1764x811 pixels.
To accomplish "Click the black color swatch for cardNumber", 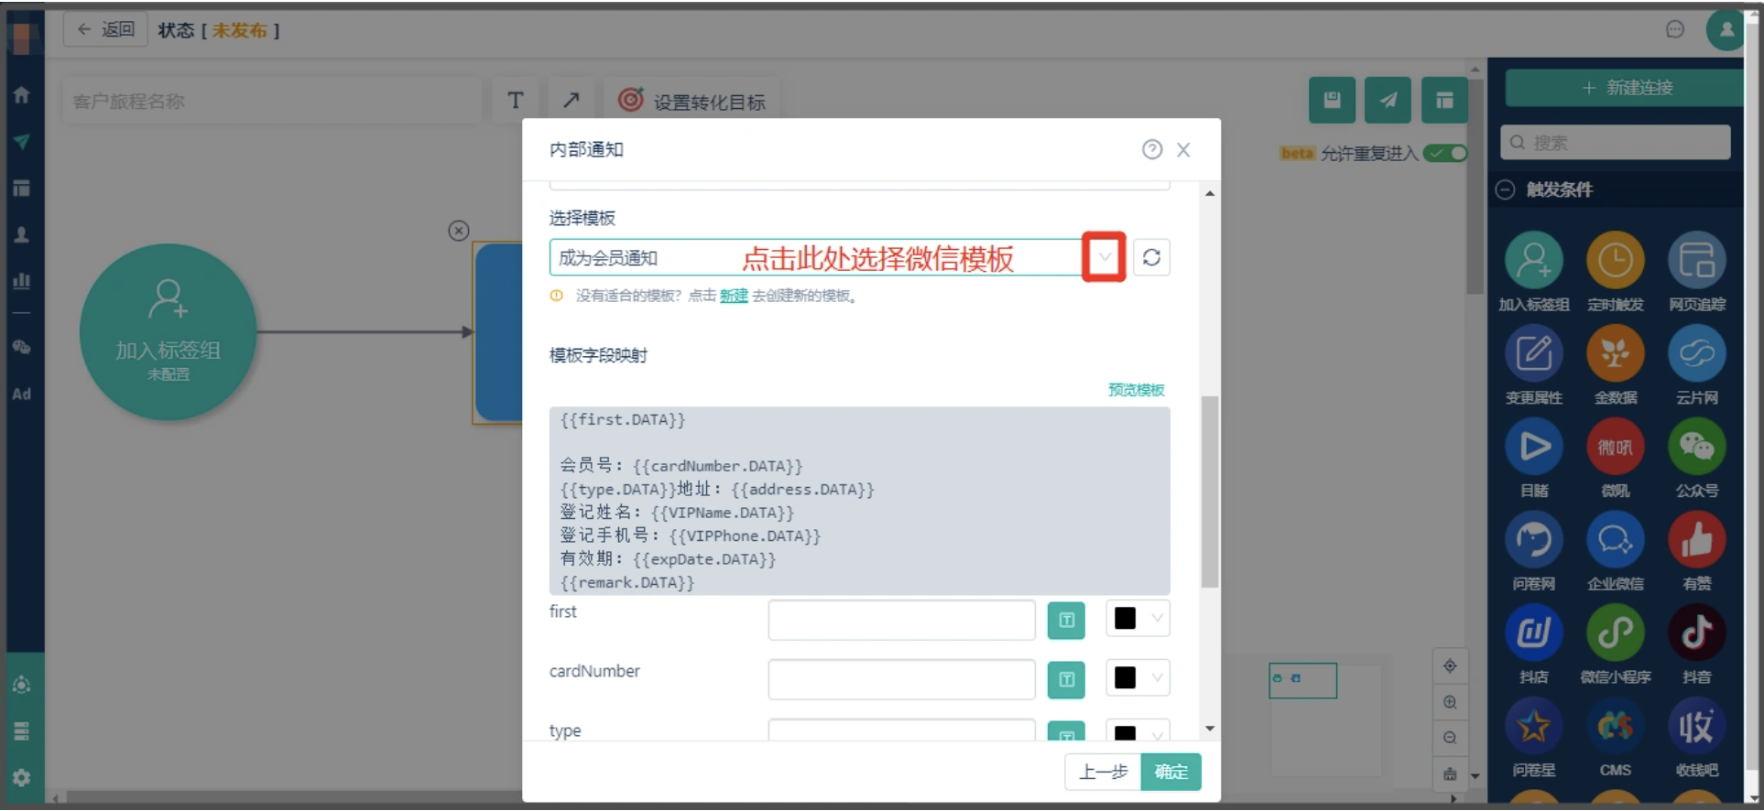I will click(1125, 678).
